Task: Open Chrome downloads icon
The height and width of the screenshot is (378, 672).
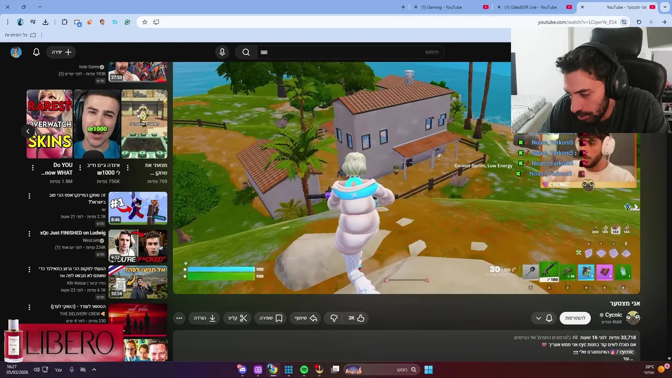Action: pyautogui.click(x=45, y=22)
